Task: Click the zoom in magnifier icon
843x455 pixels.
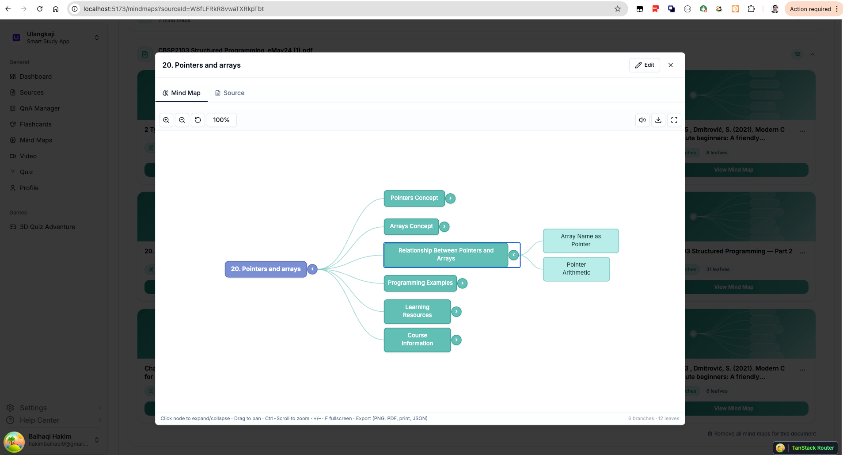Action: (x=166, y=120)
